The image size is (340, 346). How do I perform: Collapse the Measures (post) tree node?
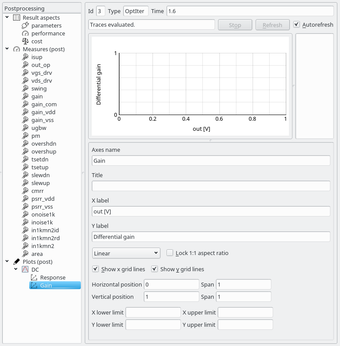coord(7,49)
